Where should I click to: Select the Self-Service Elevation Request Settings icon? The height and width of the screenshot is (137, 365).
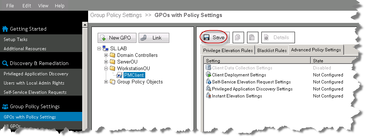point(208,82)
